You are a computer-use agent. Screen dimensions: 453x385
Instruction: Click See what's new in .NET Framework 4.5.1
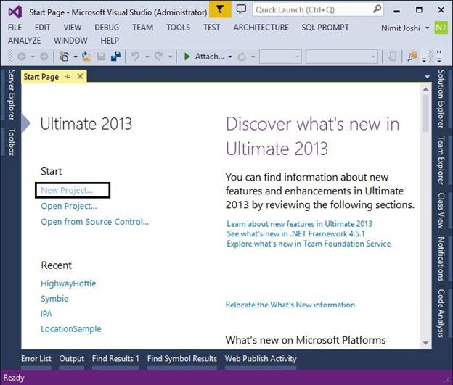tap(295, 233)
